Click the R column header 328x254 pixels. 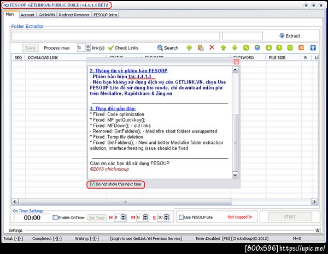306,58
